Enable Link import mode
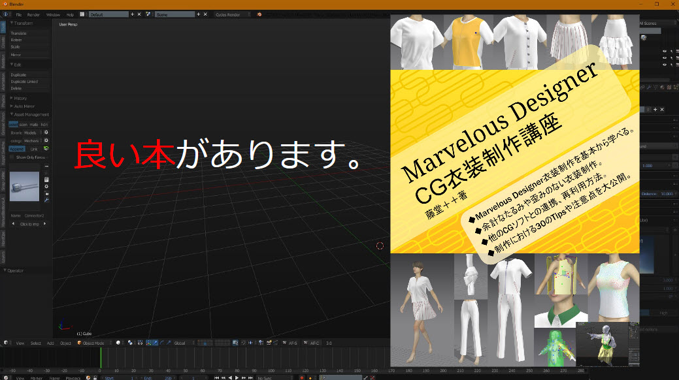 [34, 149]
